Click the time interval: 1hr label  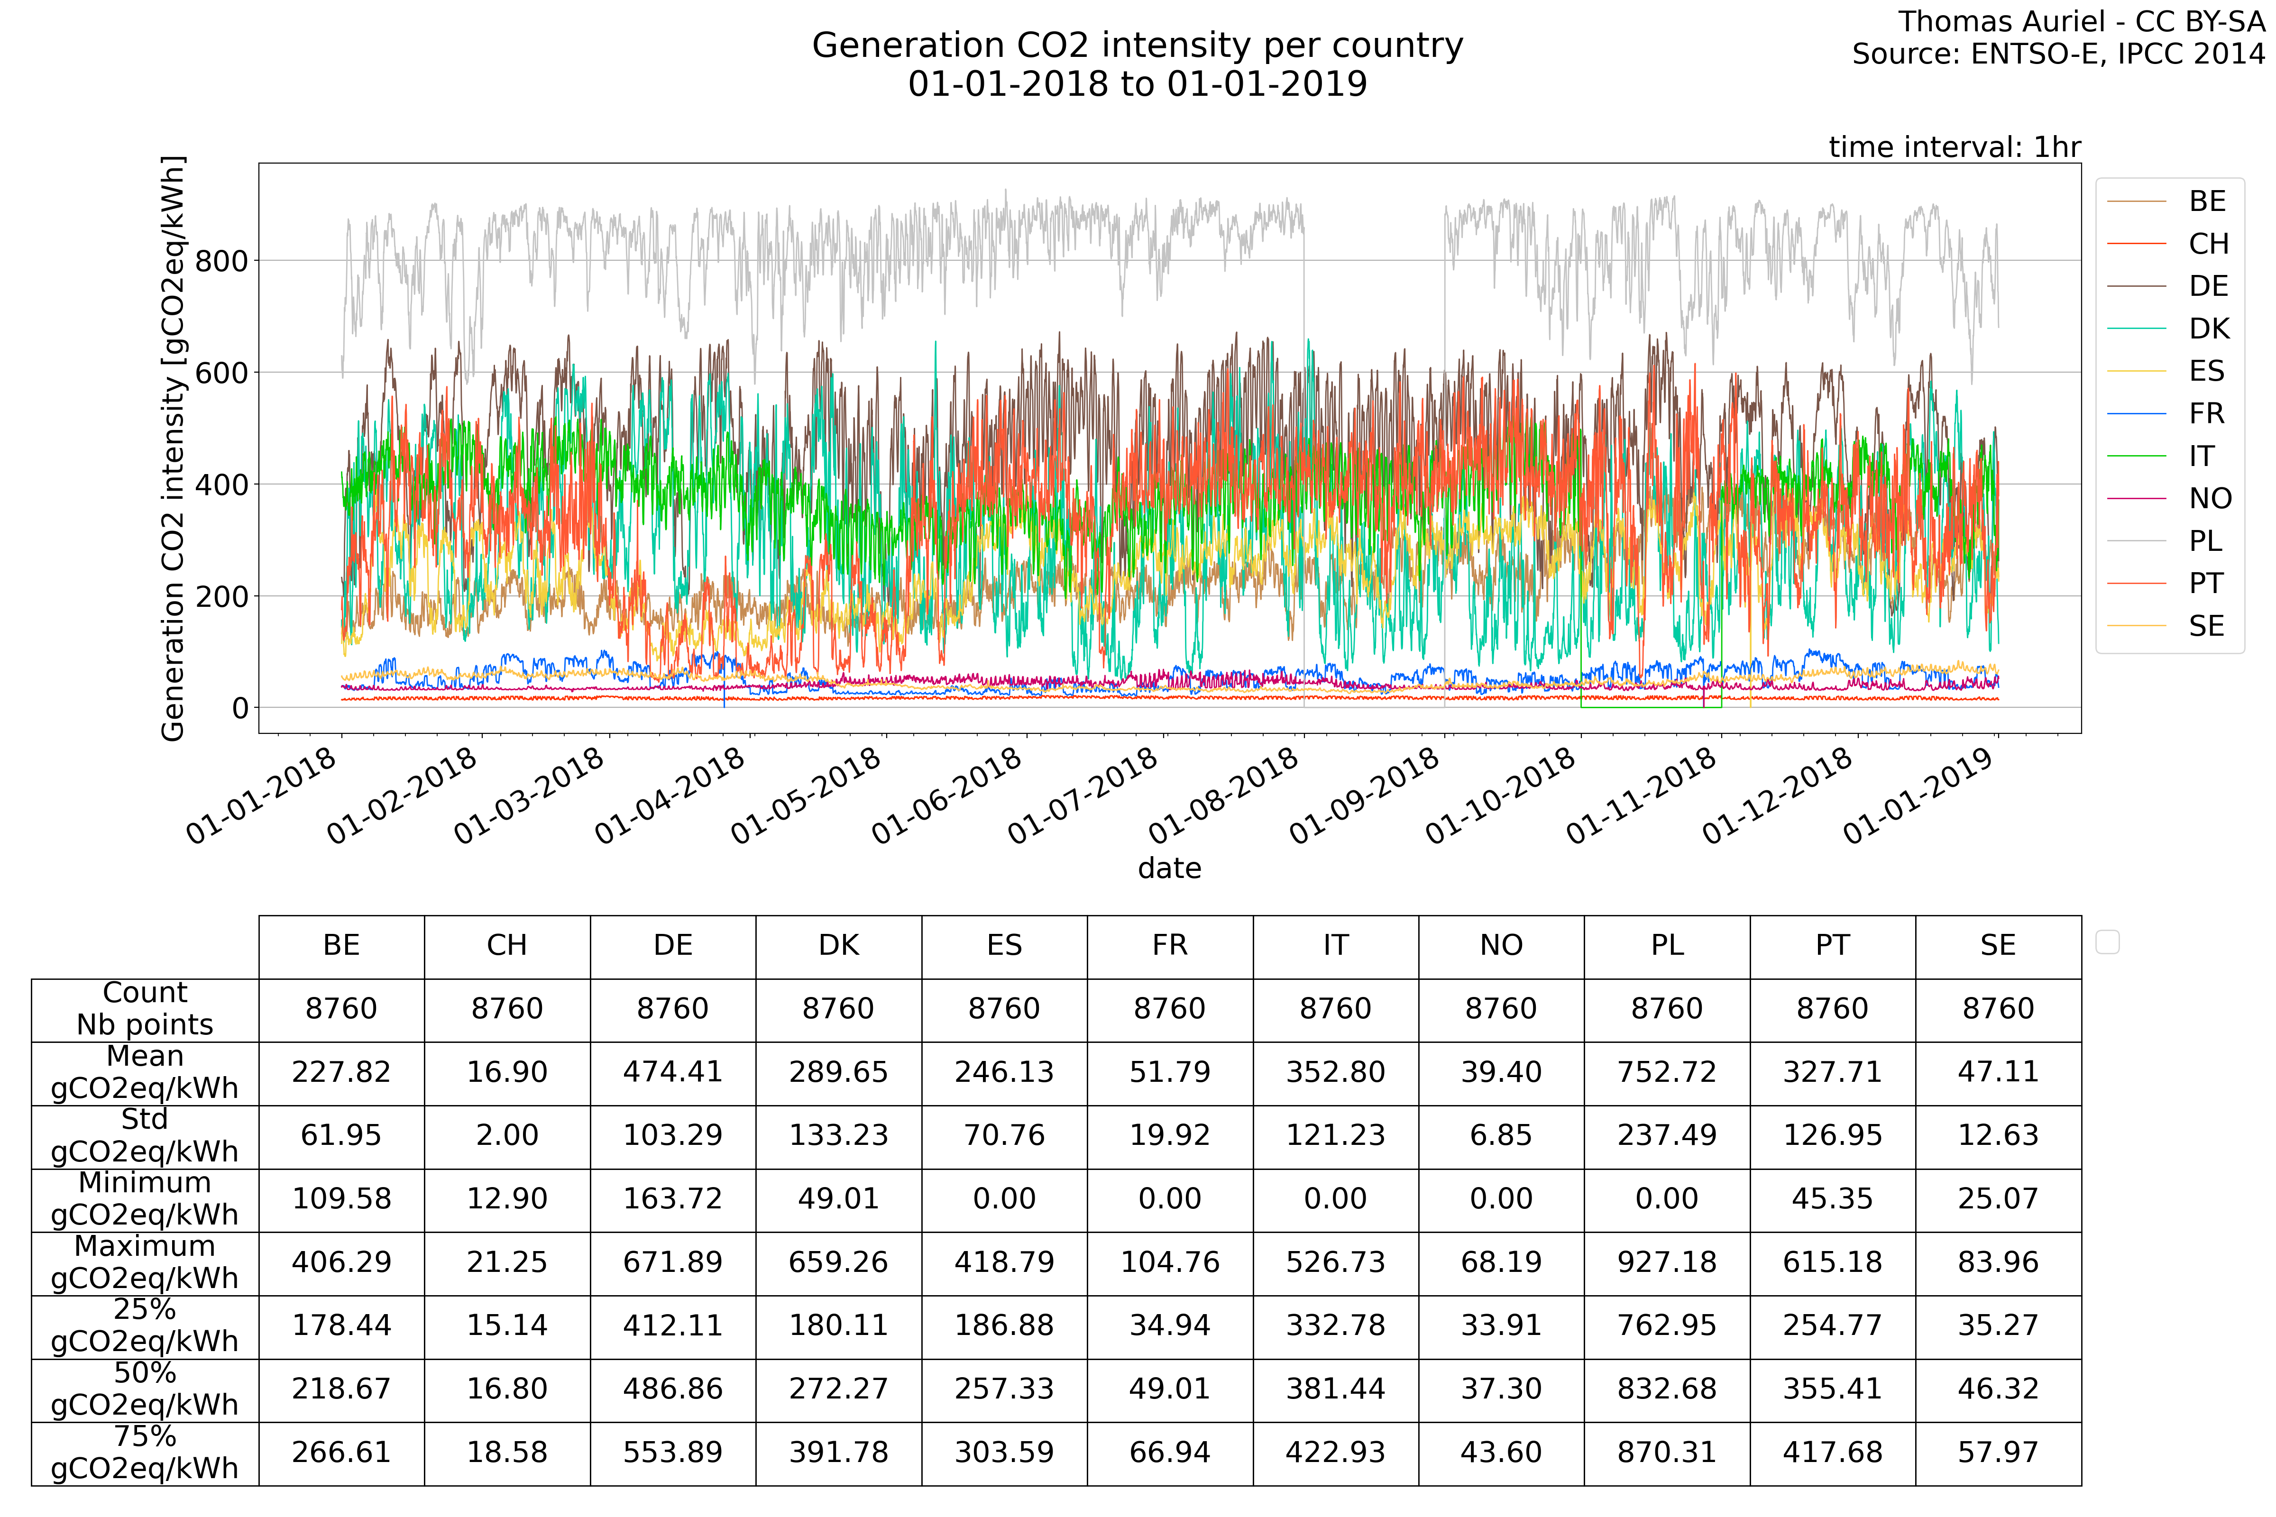(1954, 147)
